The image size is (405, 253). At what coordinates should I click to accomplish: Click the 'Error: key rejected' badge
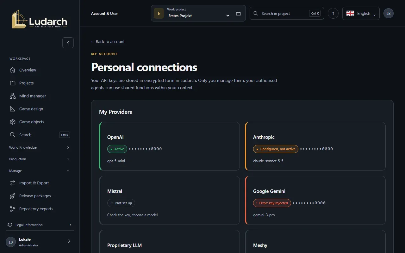pyautogui.click(x=272, y=203)
